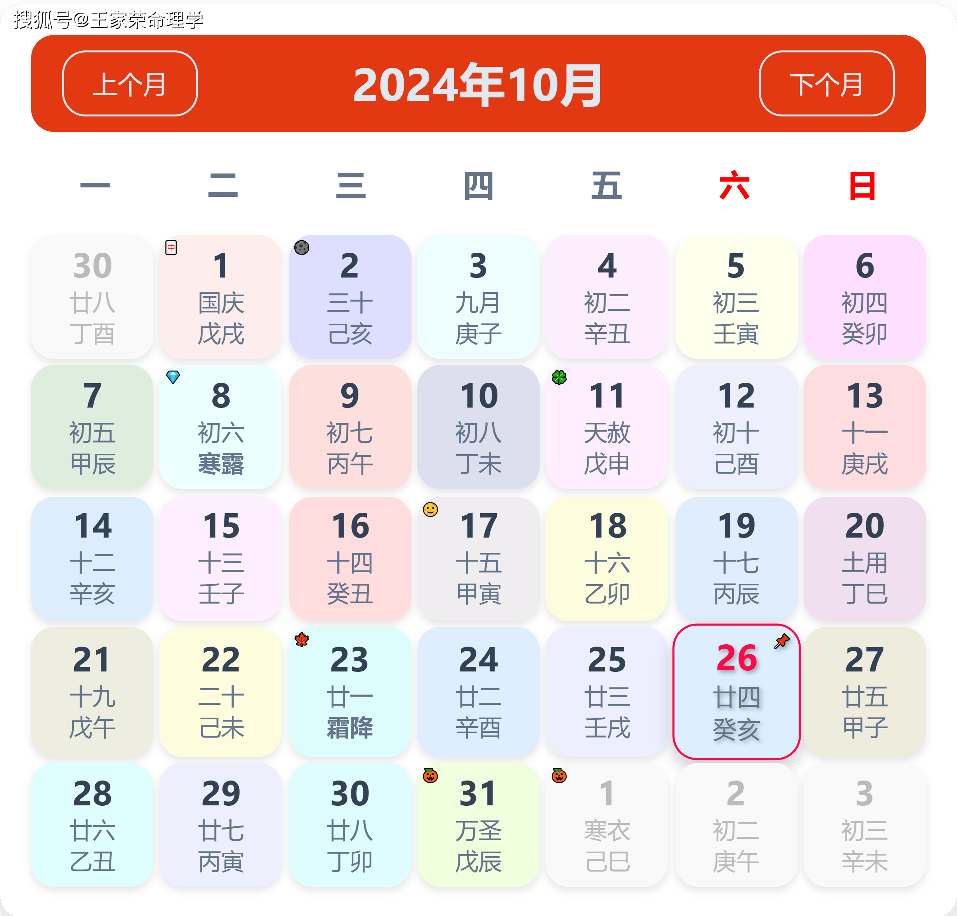Select highlighted date 26 廿四 癸亥
This screenshot has height=916, width=957.
pyautogui.click(x=736, y=692)
